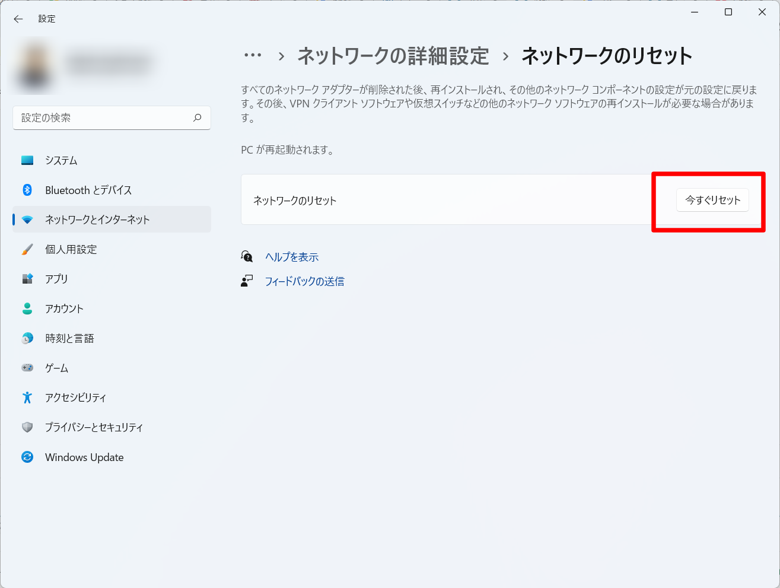Screen dimensions: 780x588
Task: Expand the breadcrumb ellipsis menu
Action: (253, 56)
